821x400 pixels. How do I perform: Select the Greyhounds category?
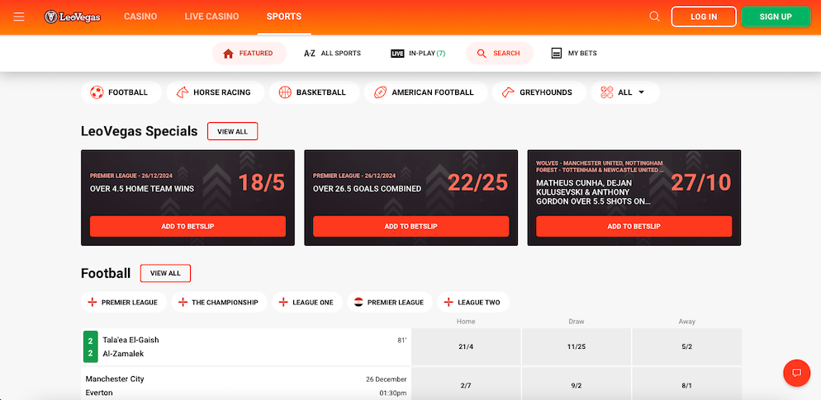tap(539, 92)
